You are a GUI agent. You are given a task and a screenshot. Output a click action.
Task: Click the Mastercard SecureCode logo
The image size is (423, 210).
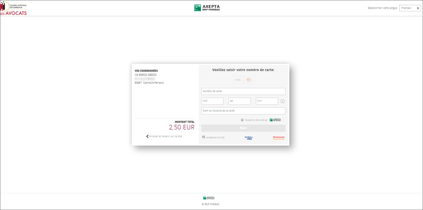pos(279,138)
